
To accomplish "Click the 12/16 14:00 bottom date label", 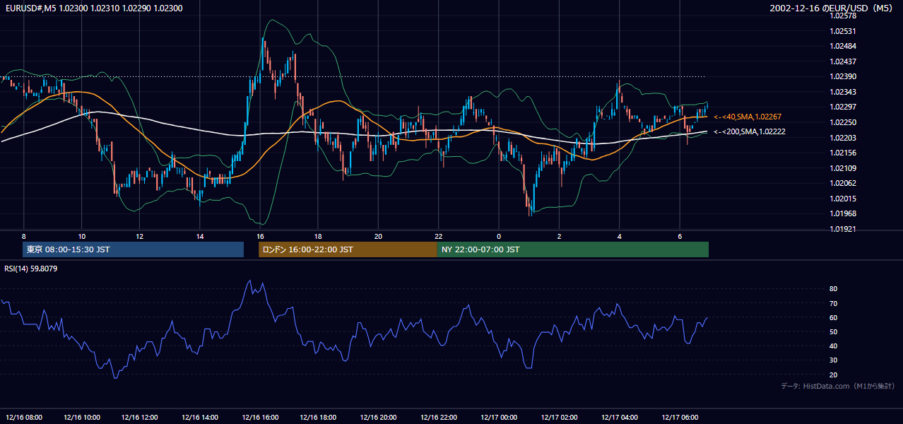I will (200, 417).
